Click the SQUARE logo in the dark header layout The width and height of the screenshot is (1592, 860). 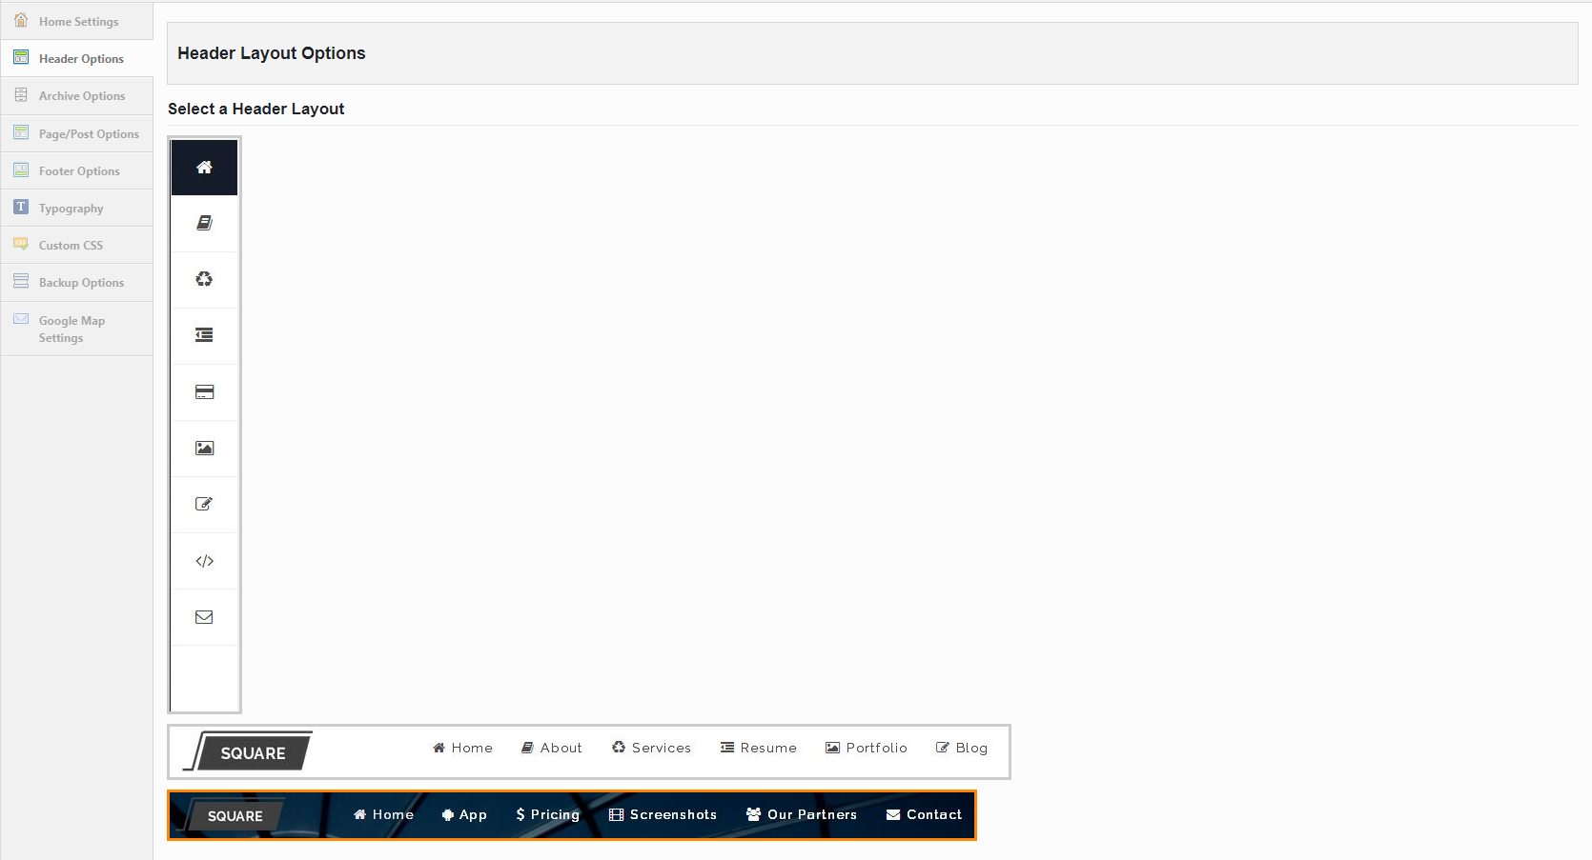[232, 815]
